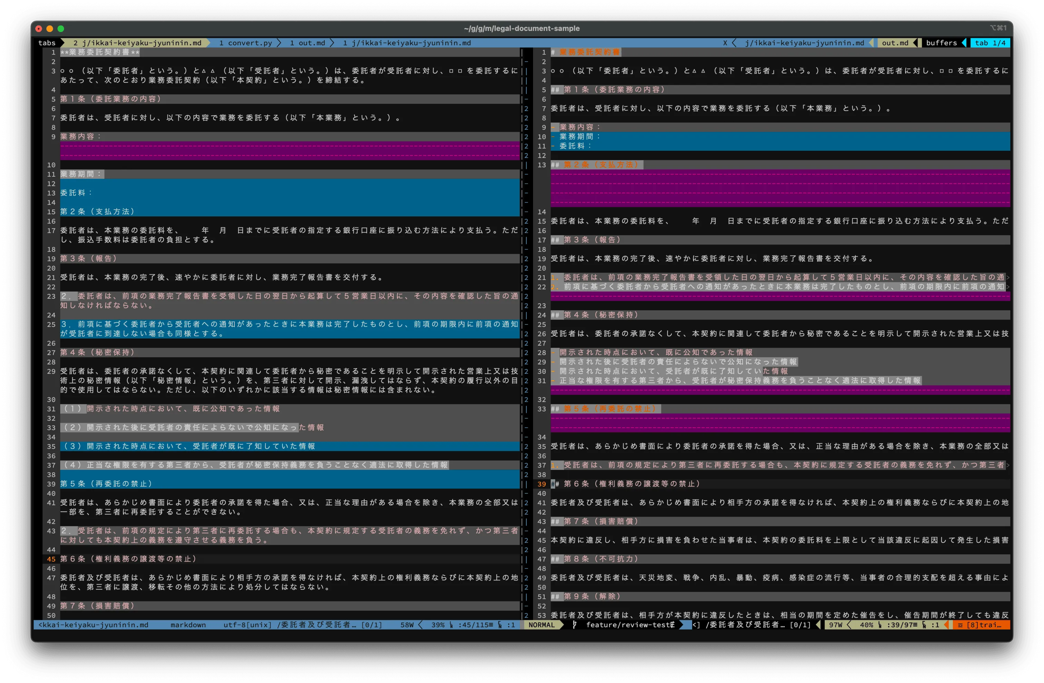The width and height of the screenshot is (1044, 683).
Task: Click the NORMAL mode indicator
Action: tap(541, 625)
